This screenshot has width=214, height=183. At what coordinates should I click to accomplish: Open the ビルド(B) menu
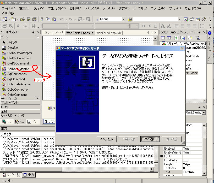click(x=75, y=8)
